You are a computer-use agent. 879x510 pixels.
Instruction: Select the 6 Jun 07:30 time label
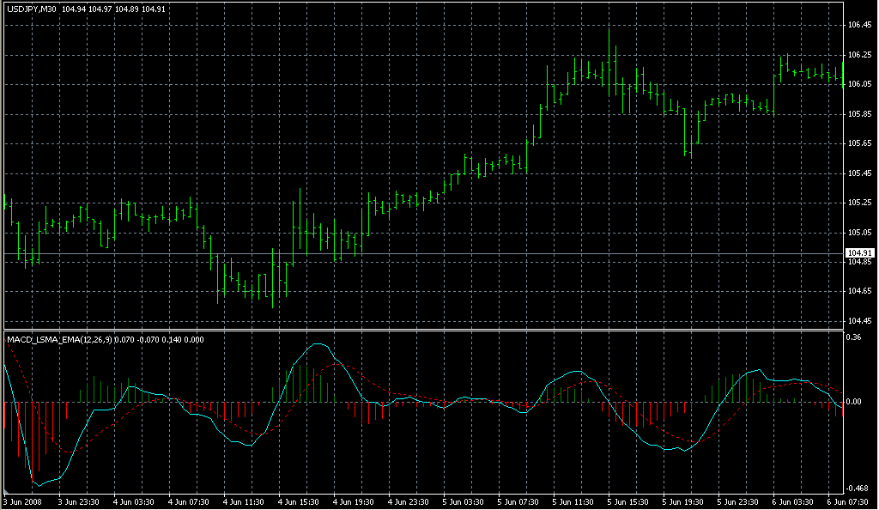pos(852,501)
